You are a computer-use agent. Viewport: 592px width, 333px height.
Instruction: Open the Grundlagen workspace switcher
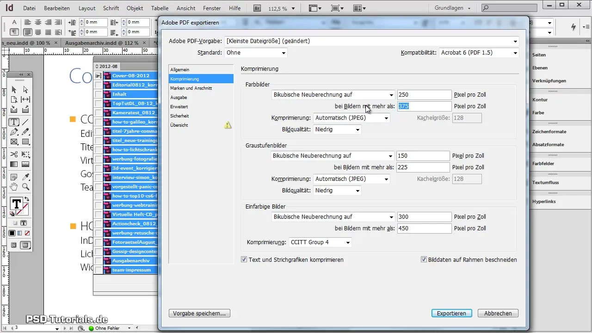453,8
